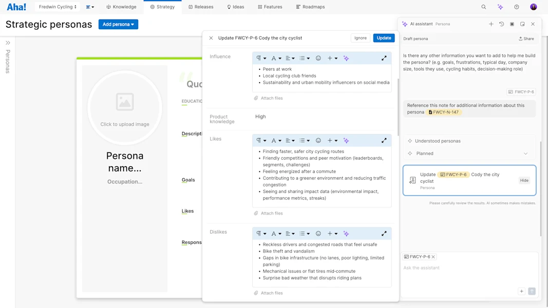This screenshot has height=308, width=548.
Task: Open AI writing sparkle in Likes toolbar
Action: pyautogui.click(x=346, y=140)
